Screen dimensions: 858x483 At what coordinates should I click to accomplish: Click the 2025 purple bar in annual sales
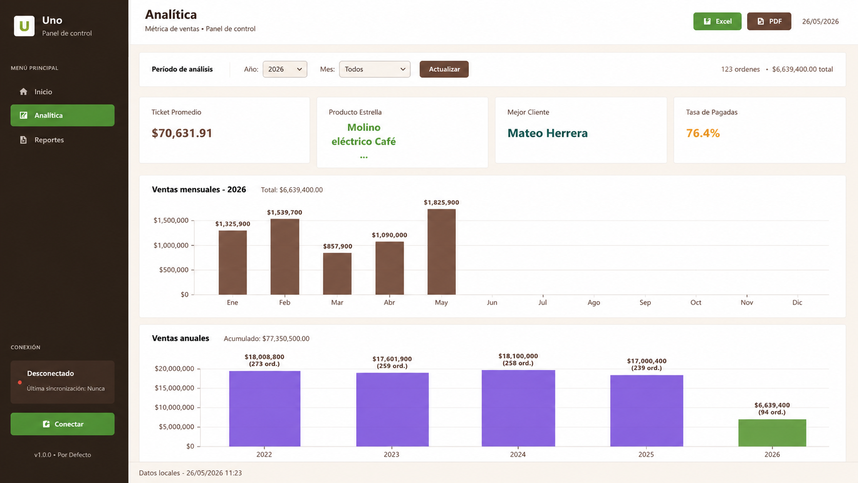click(x=646, y=411)
